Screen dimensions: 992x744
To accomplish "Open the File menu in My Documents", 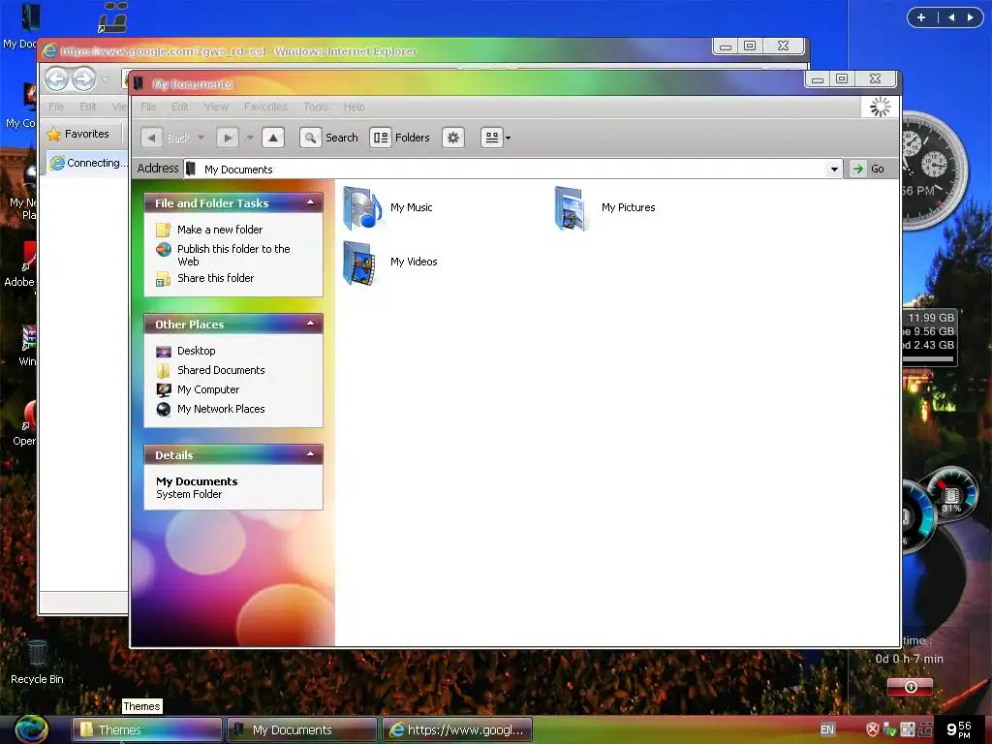I will [x=148, y=107].
